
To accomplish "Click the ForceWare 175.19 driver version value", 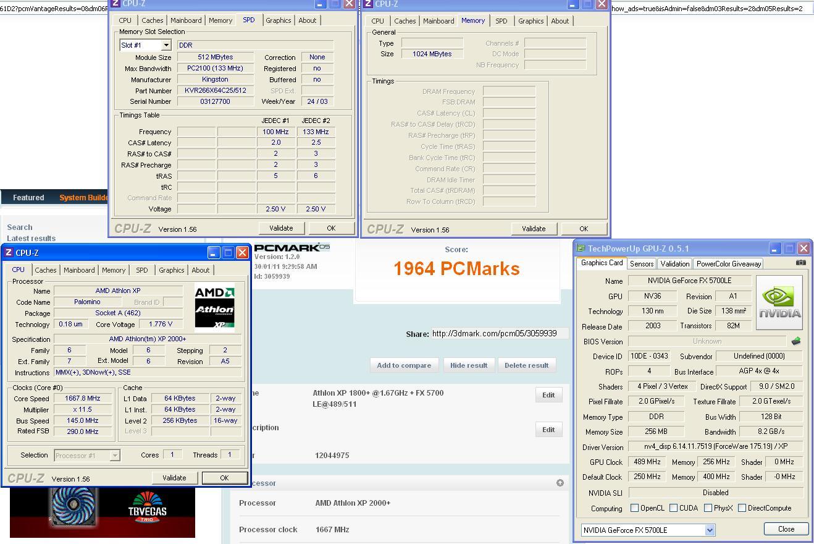I will pyautogui.click(x=716, y=446).
